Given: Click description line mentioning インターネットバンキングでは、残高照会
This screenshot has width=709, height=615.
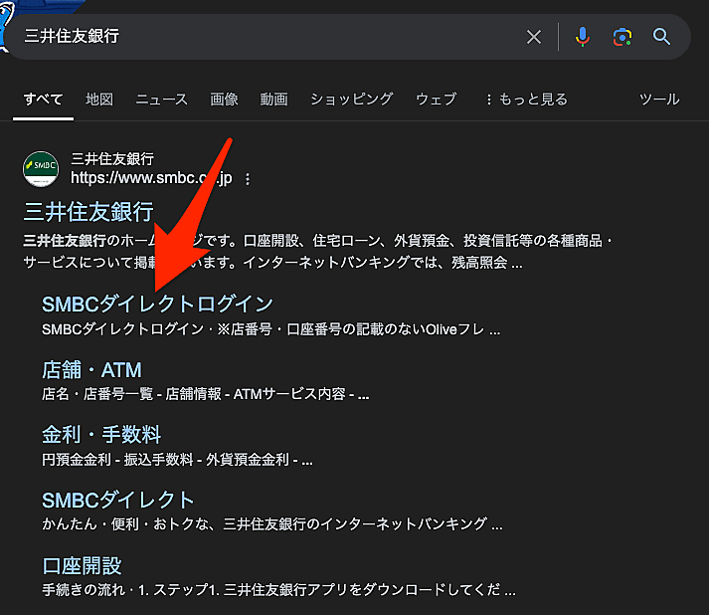Looking at the screenshot, I should (x=272, y=263).
